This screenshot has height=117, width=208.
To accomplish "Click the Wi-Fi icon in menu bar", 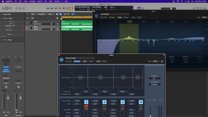I will pyautogui.click(x=182, y=1).
